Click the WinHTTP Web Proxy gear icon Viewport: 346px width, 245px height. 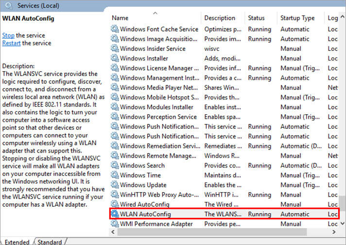tap(115, 195)
